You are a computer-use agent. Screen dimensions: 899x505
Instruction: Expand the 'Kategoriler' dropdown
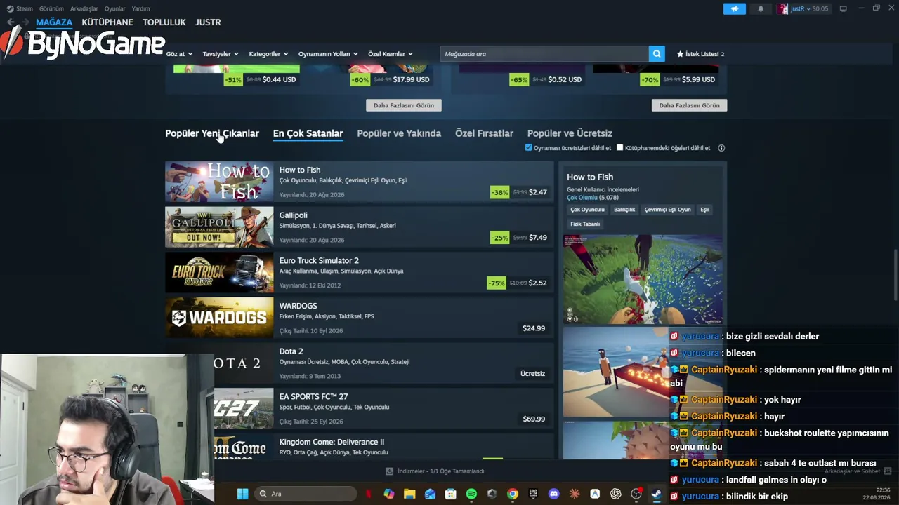[268, 54]
